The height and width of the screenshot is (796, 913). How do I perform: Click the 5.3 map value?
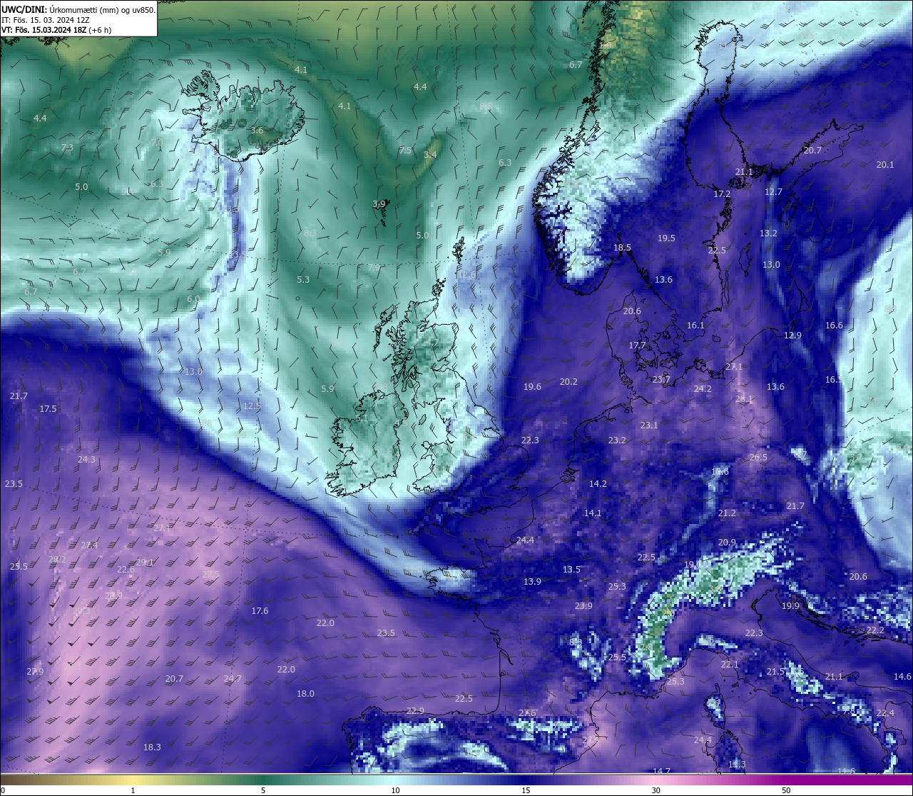click(x=303, y=280)
